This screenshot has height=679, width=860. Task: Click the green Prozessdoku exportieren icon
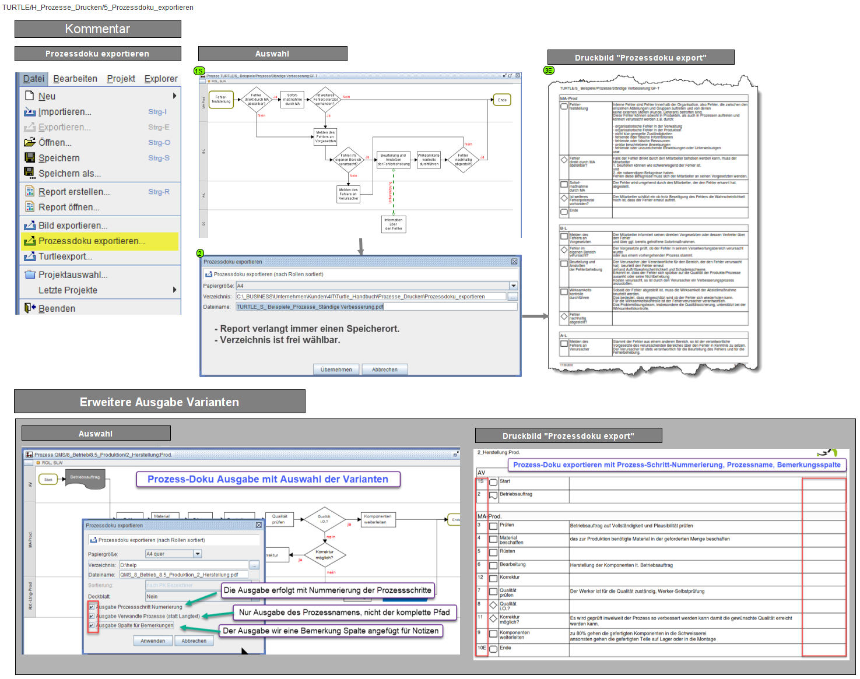coord(30,240)
